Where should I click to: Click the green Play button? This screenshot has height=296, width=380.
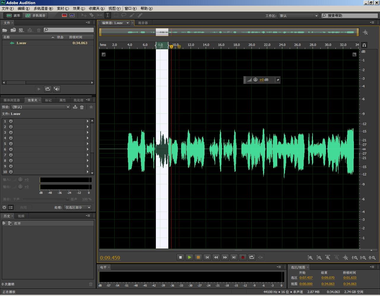click(x=189, y=257)
